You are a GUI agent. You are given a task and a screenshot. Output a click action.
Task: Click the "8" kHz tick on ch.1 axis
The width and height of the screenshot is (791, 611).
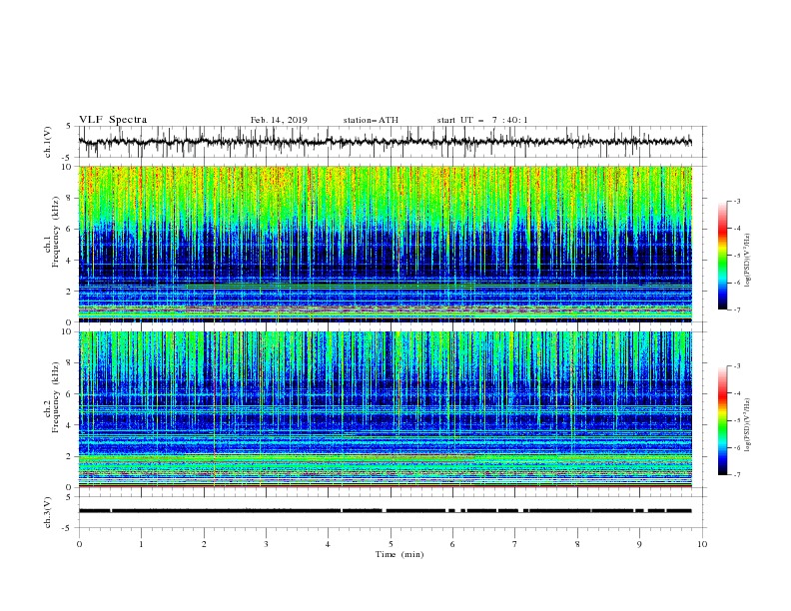pyautogui.click(x=70, y=198)
